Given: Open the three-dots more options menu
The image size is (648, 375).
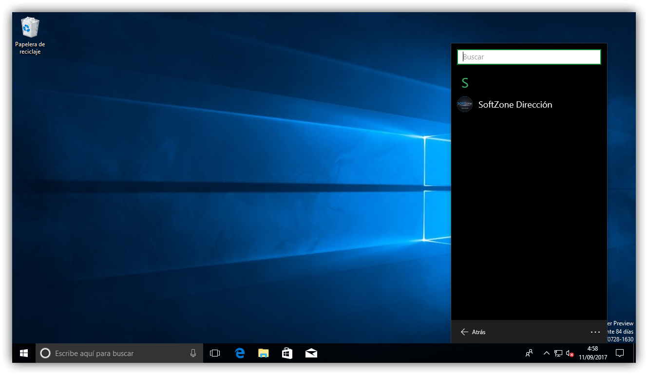Looking at the screenshot, I should click(595, 332).
